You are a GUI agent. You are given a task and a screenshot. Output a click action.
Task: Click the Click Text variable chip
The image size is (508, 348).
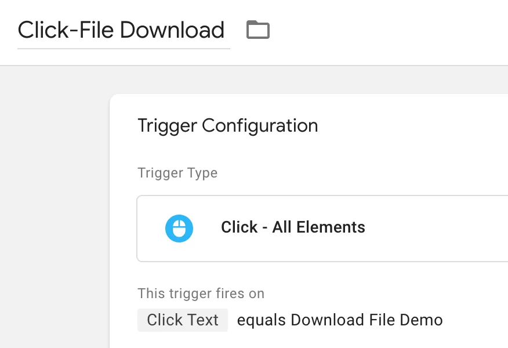[183, 320]
